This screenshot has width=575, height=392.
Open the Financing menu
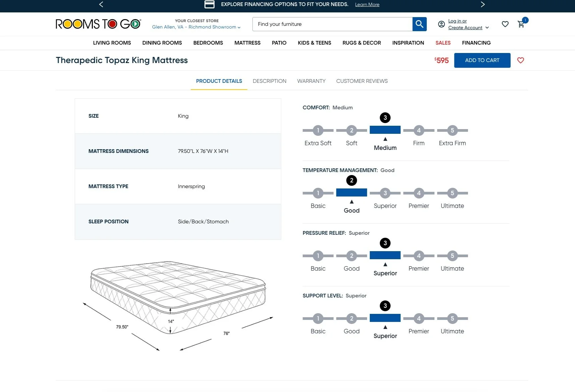pos(476,43)
